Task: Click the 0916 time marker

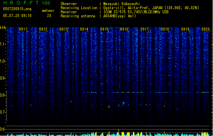Action: (x=124, y=29)
